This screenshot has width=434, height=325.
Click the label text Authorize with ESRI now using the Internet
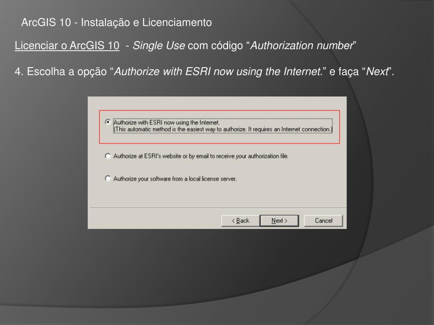click(x=166, y=122)
